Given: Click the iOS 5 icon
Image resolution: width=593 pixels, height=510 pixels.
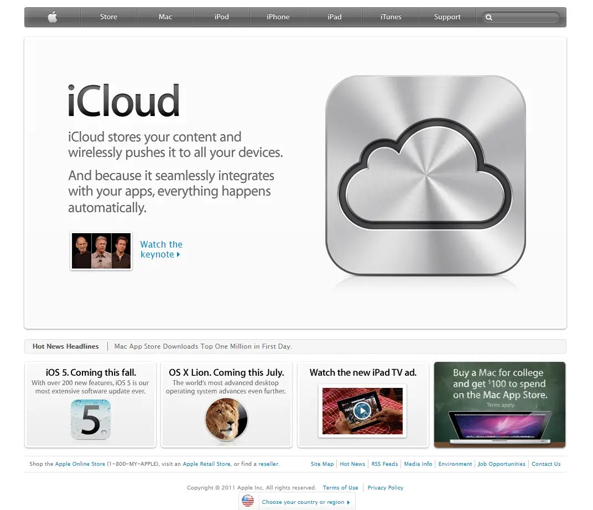Looking at the screenshot, I should 91,419.
